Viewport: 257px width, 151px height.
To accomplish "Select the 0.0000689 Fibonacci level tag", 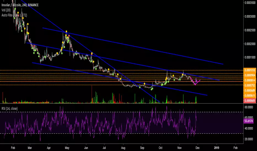I will pyautogui.click(x=250, y=90).
